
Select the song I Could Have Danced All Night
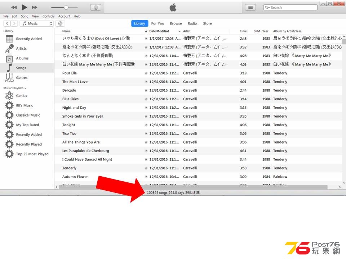pos(87,159)
